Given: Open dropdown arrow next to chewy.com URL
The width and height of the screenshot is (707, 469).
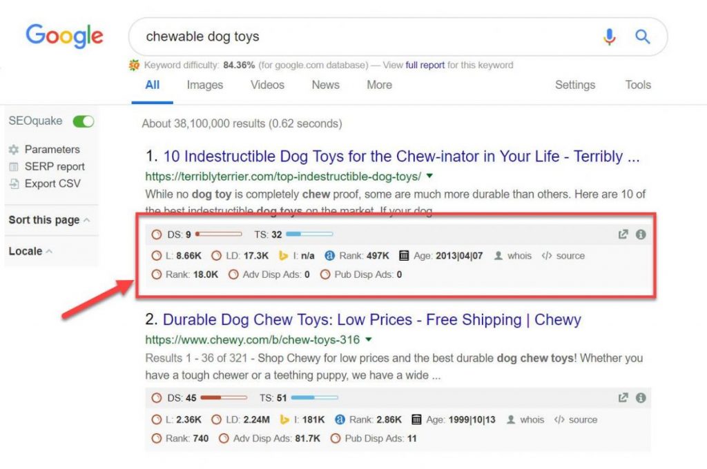Looking at the screenshot, I should 369,340.
